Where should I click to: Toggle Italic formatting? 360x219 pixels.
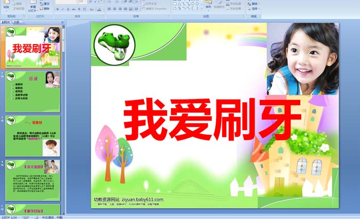pos(63,9)
